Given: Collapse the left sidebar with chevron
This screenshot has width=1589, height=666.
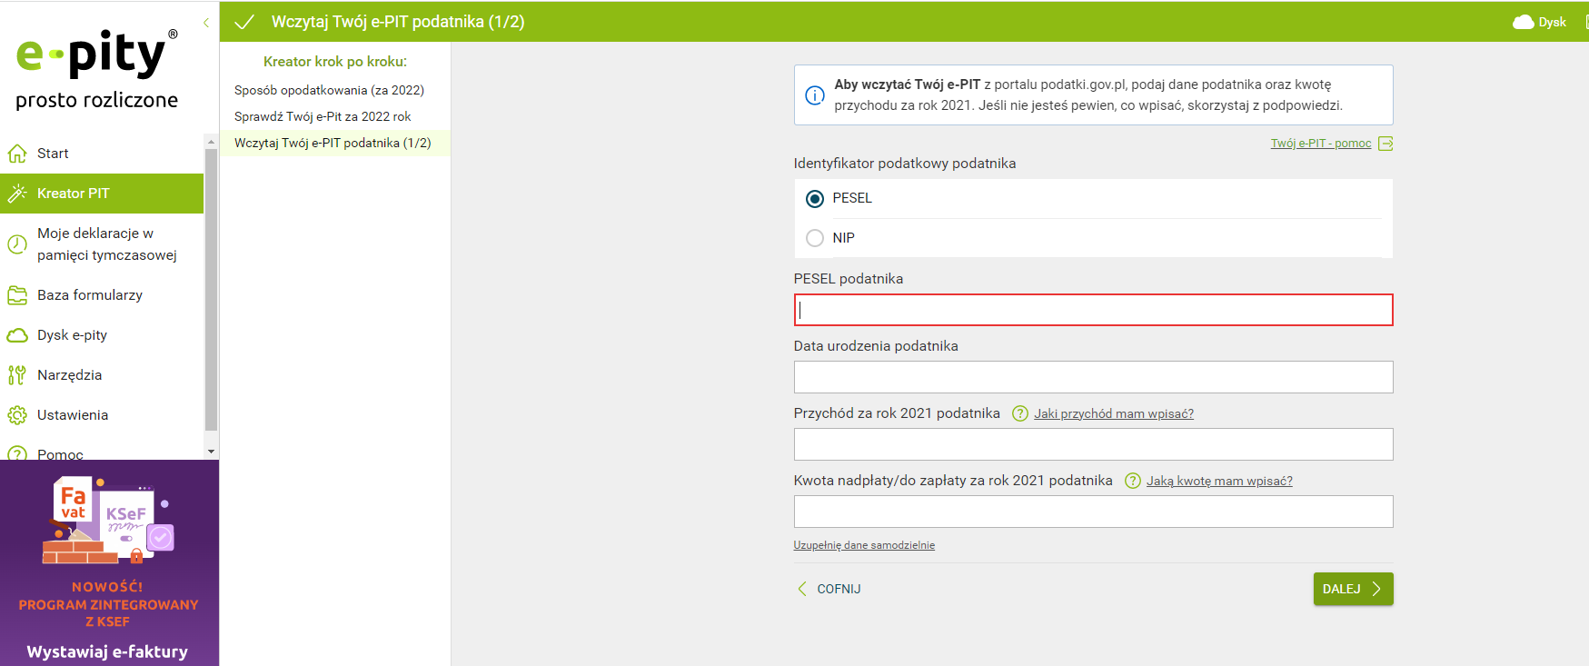Looking at the screenshot, I should (x=206, y=23).
